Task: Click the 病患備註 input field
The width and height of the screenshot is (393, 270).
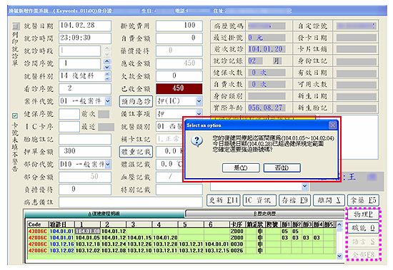Action: [x=131, y=202]
